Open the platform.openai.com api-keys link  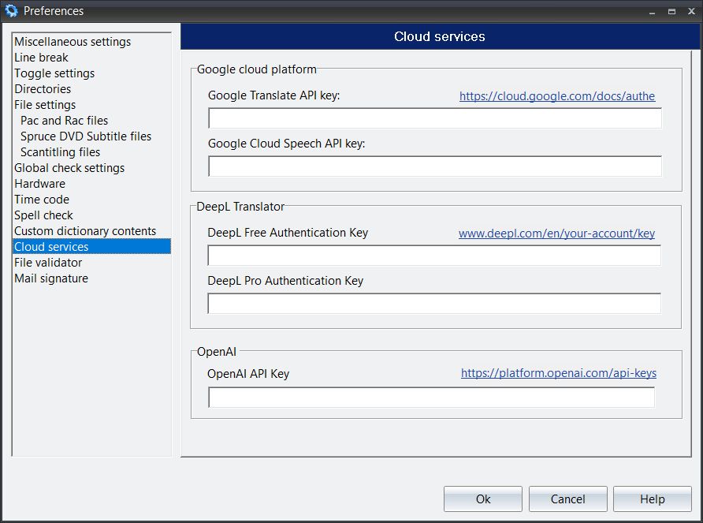559,373
